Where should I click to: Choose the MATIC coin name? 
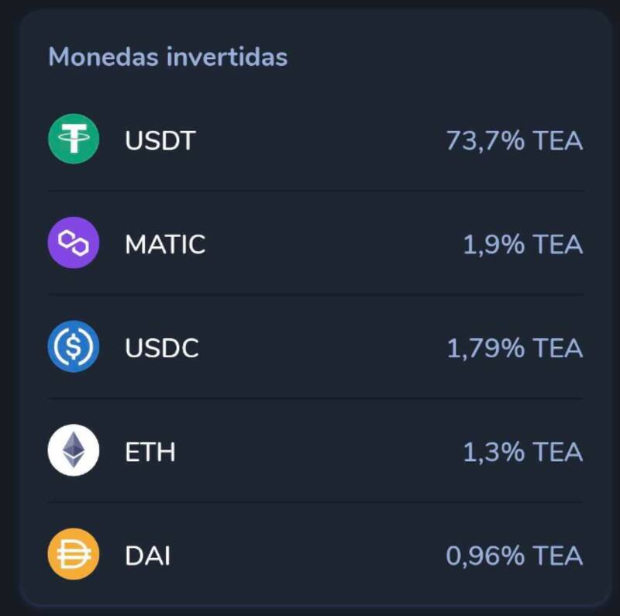point(165,244)
